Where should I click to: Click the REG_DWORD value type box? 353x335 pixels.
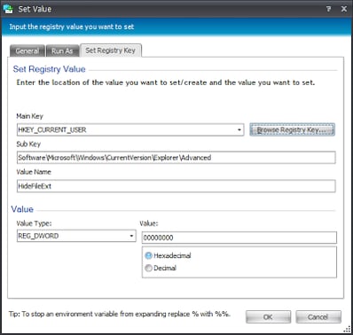pos(76,236)
